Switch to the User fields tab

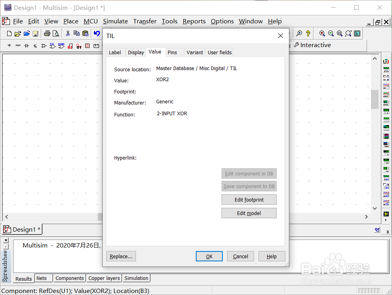pos(220,52)
